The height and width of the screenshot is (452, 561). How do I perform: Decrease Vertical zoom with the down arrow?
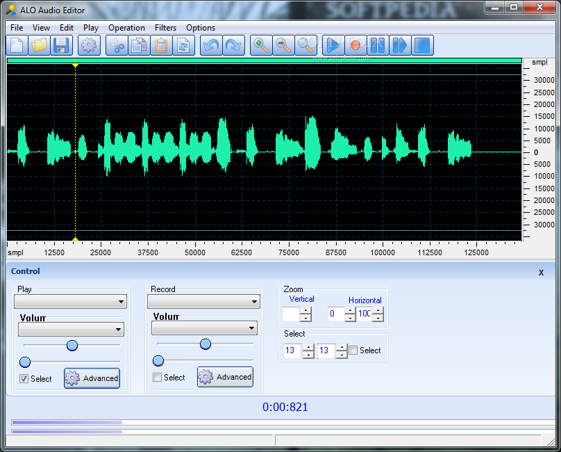pos(305,318)
